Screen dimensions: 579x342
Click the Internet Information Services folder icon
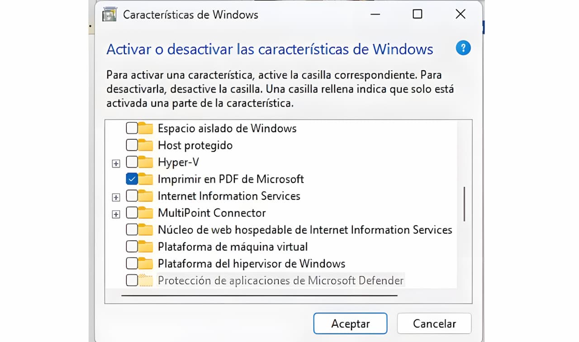[146, 196]
